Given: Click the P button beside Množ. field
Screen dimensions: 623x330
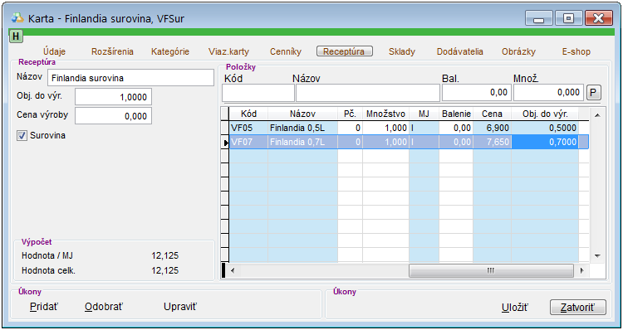Looking at the screenshot, I should click(594, 93).
